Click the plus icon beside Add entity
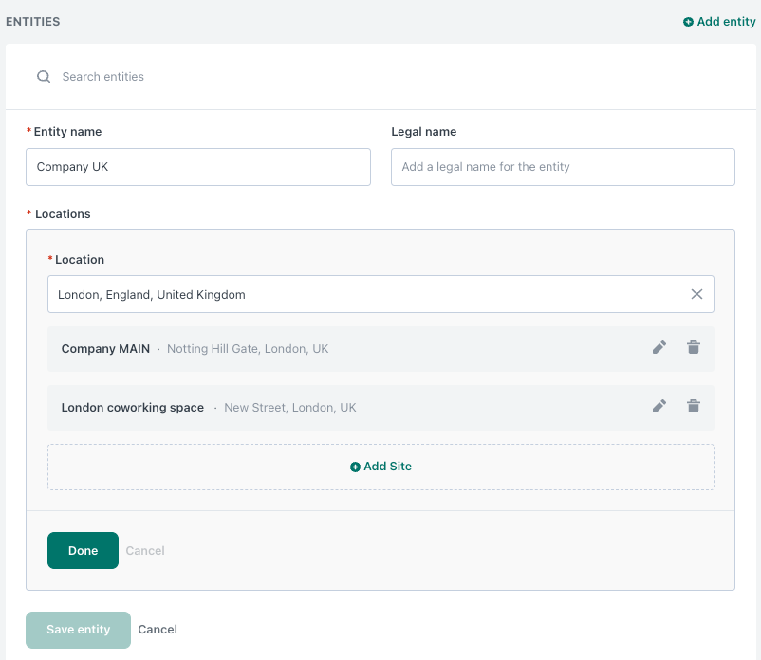 point(688,22)
